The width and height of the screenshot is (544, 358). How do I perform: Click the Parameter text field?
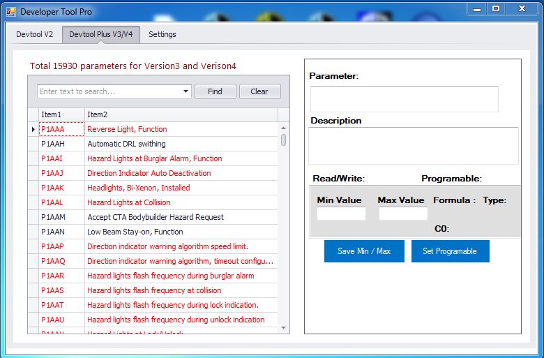(x=405, y=99)
